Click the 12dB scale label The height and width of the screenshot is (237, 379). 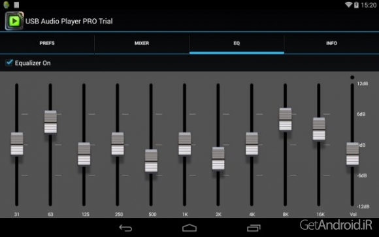(x=363, y=84)
